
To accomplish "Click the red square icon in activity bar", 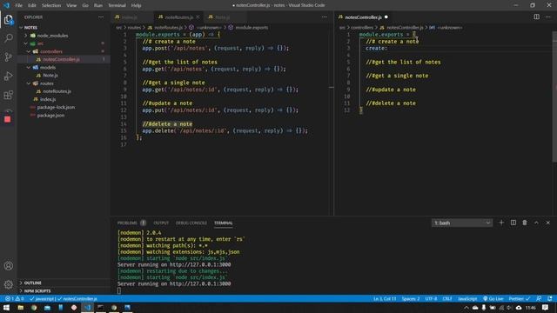I will tap(8, 119).
